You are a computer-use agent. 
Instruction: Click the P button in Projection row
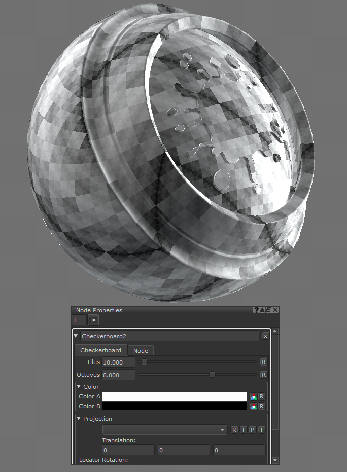tap(252, 430)
